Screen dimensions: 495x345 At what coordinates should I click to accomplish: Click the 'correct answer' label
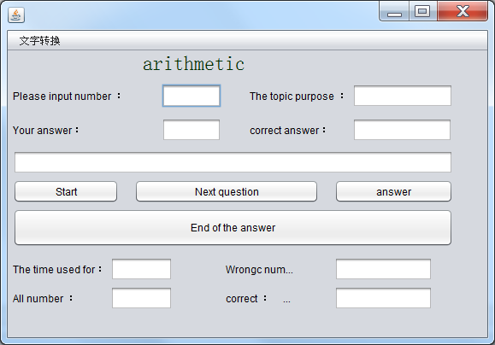287,131
